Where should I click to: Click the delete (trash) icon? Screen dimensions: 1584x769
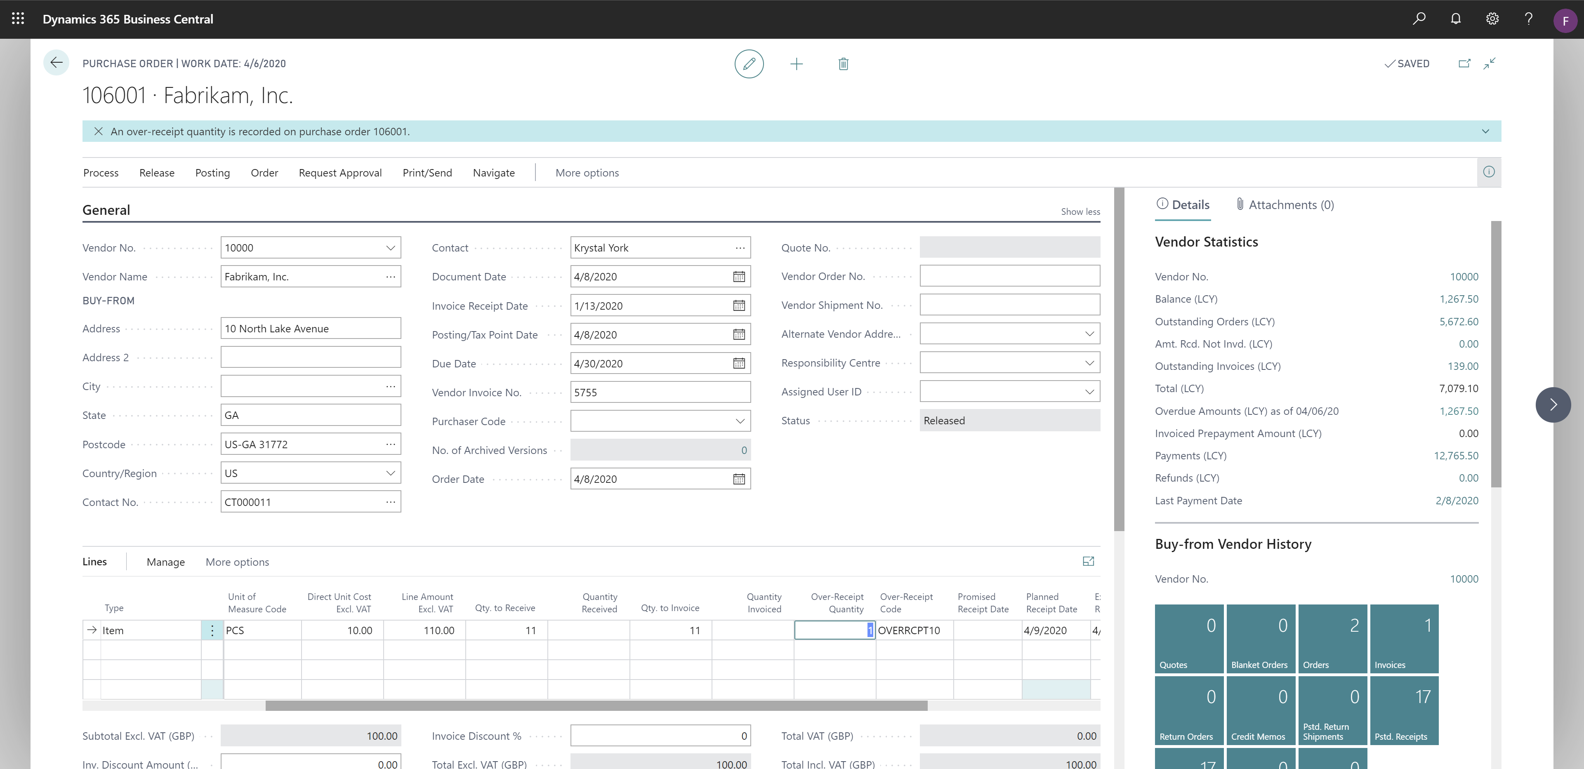click(x=844, y=63)
